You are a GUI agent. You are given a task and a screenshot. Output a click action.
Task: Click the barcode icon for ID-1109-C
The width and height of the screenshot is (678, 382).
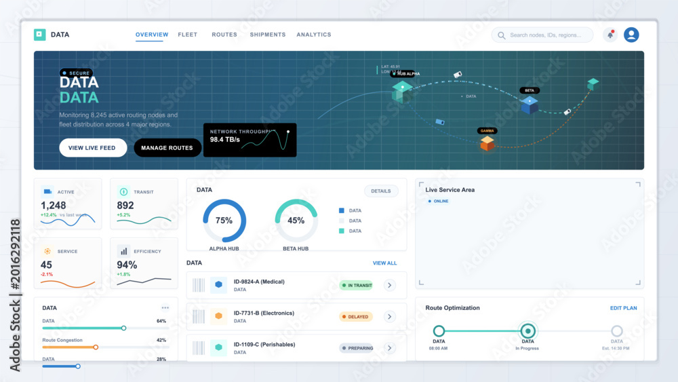pyautogui.click(x=199, y=348)
